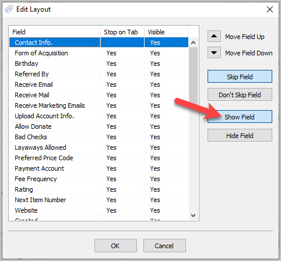Select the Birthday field row
Viewport: 281px width, 261px height.
click(x=99, y=64)
